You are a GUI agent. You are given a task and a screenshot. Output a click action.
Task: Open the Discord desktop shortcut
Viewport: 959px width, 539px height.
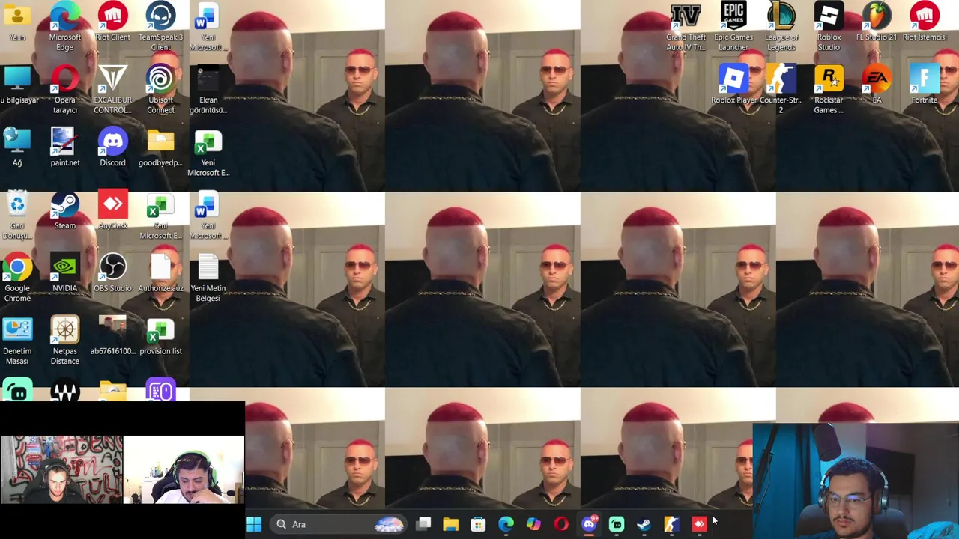click(x=112, y=147)
